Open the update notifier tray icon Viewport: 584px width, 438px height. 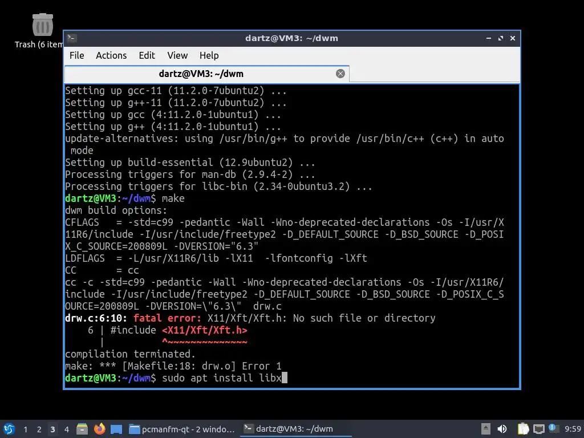553,428
